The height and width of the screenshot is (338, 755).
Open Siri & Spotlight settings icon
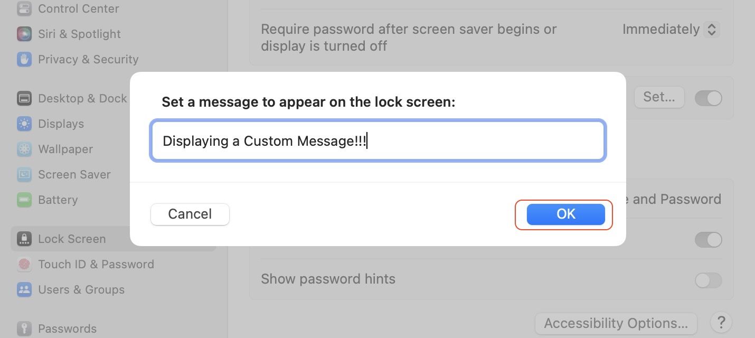24,34
